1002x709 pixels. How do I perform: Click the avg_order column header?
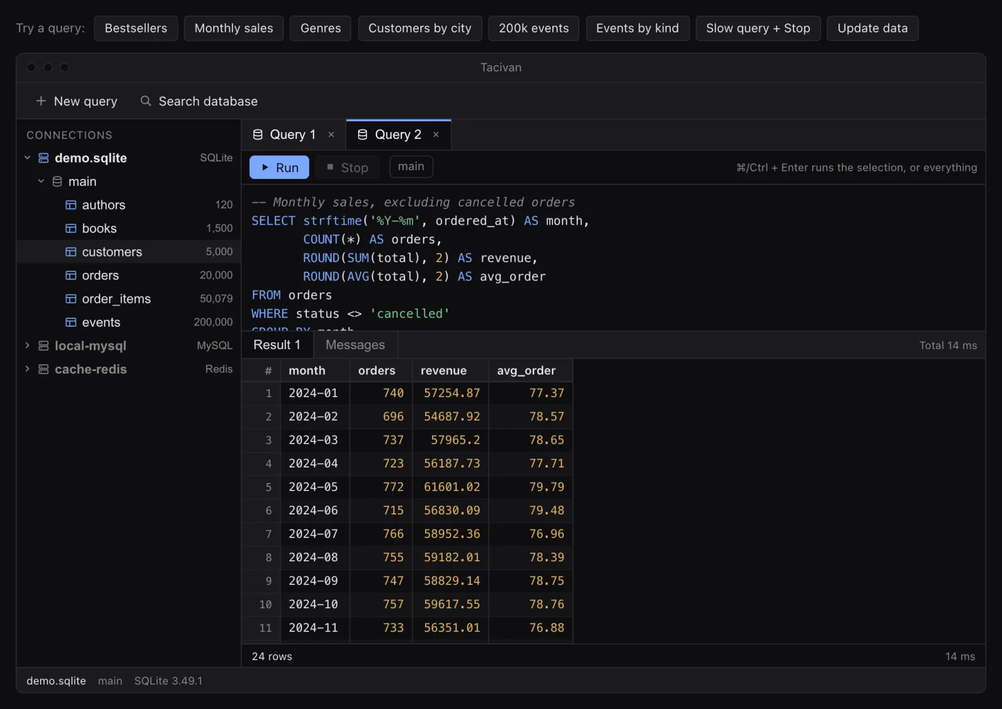click(530, 370)
